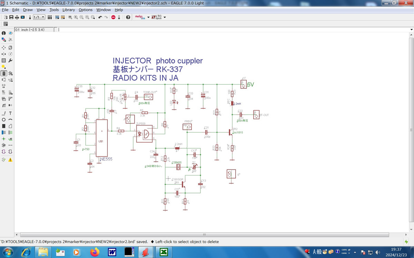This screenshot has height=258, width=414.
Task: Activate the Show eye tool
Action: [10, 33]
